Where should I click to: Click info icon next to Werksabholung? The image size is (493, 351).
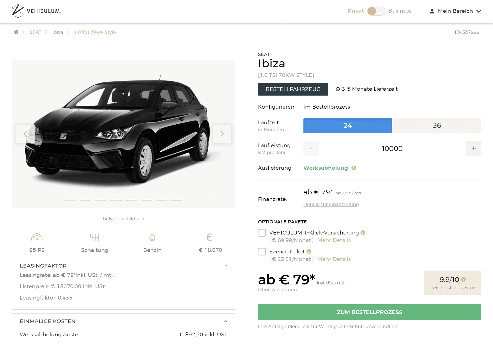(x=354, y=168)
